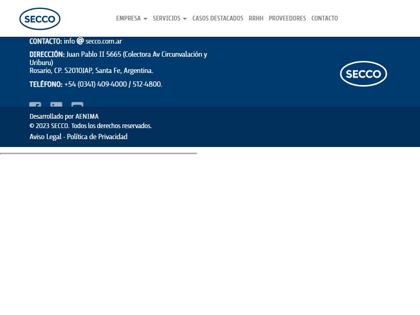The image size is (420, 315).
Task: Open the Aviso Legal link
Action: [46, 136]
